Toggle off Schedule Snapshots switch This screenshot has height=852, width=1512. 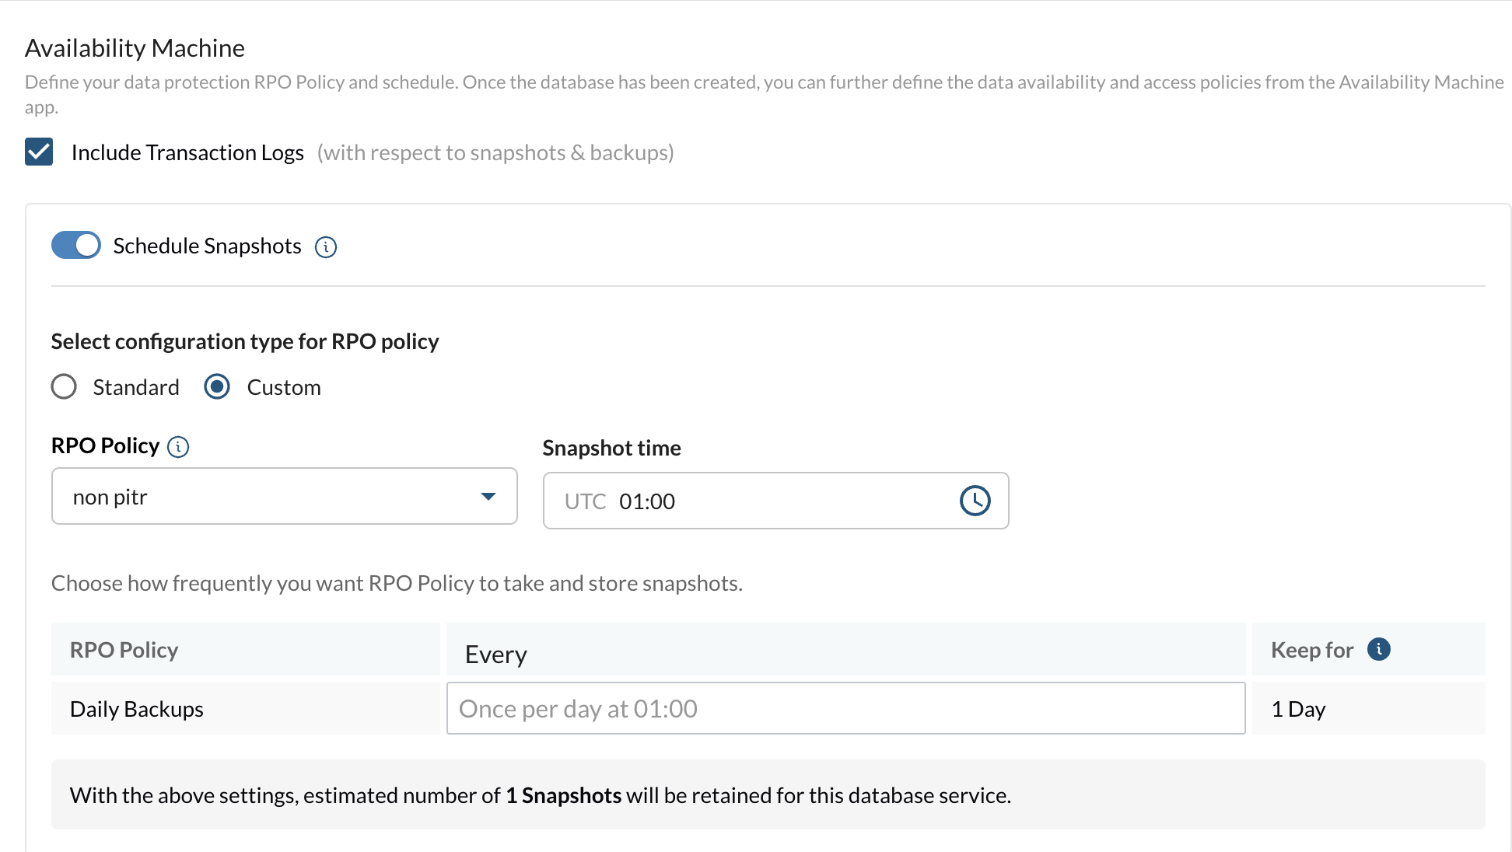(x=76, y=245)
